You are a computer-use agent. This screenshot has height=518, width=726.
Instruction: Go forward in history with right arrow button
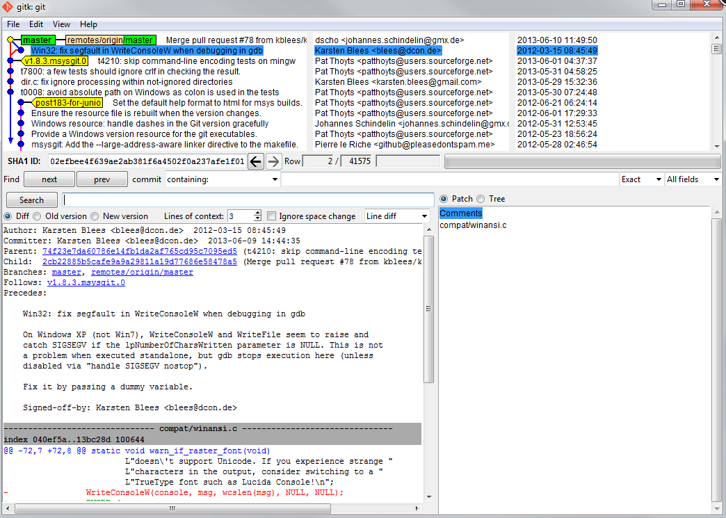[273, 161]
